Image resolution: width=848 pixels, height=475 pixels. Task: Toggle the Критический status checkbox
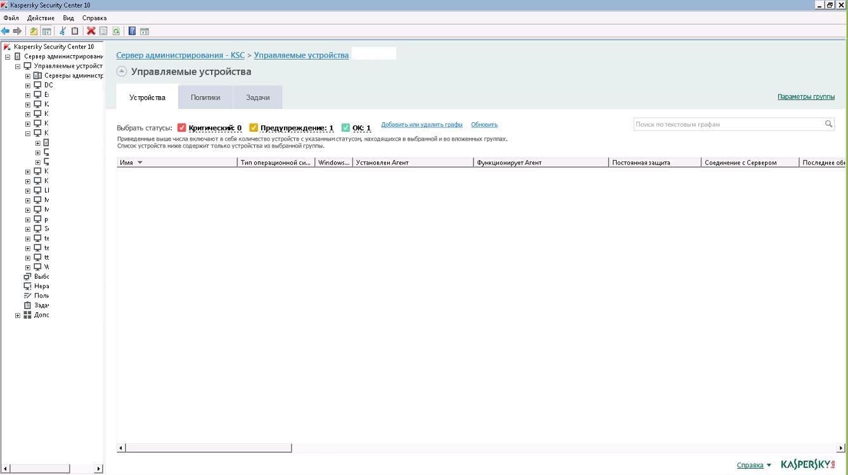pos(182,128)
